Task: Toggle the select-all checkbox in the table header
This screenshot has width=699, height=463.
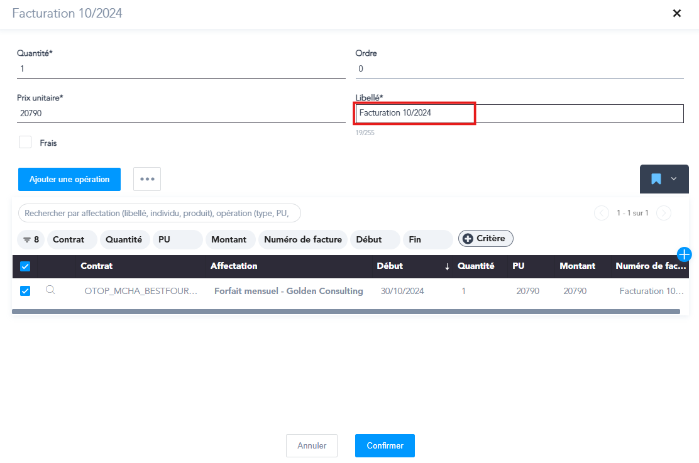Action: [x=25, y=266]
